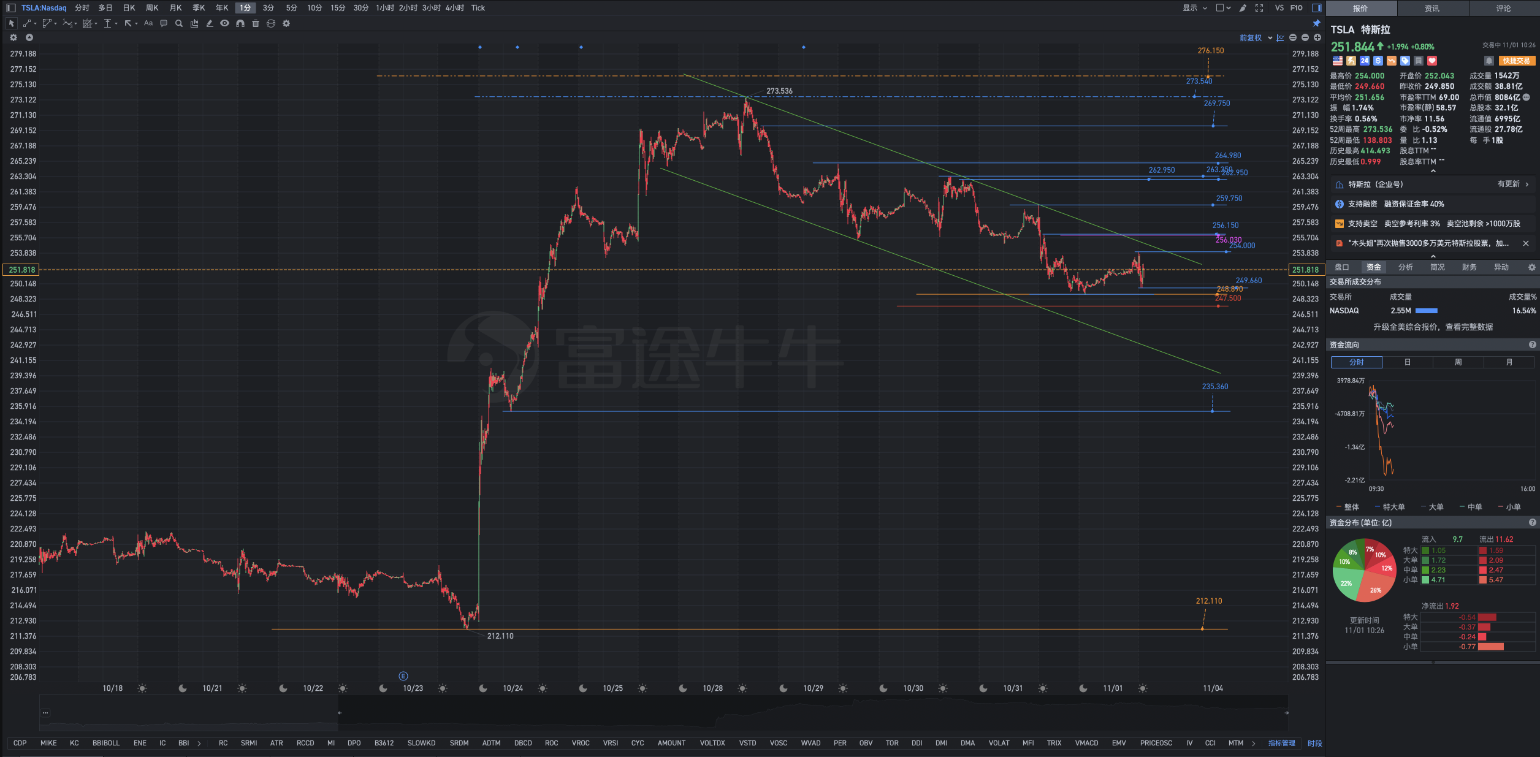Toggle 特大单 legend in flow chart

pos(1390,507)
